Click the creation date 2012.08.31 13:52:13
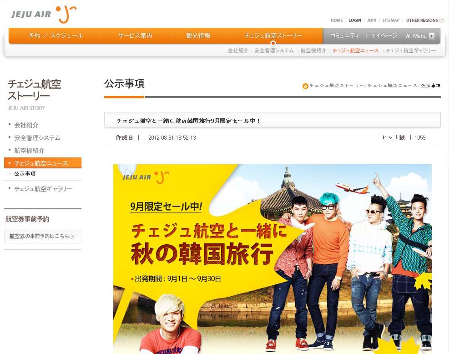This screenshot has width=449, height=354. click(172, 138)
